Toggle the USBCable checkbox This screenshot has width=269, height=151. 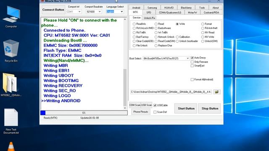tap(155, 105)
